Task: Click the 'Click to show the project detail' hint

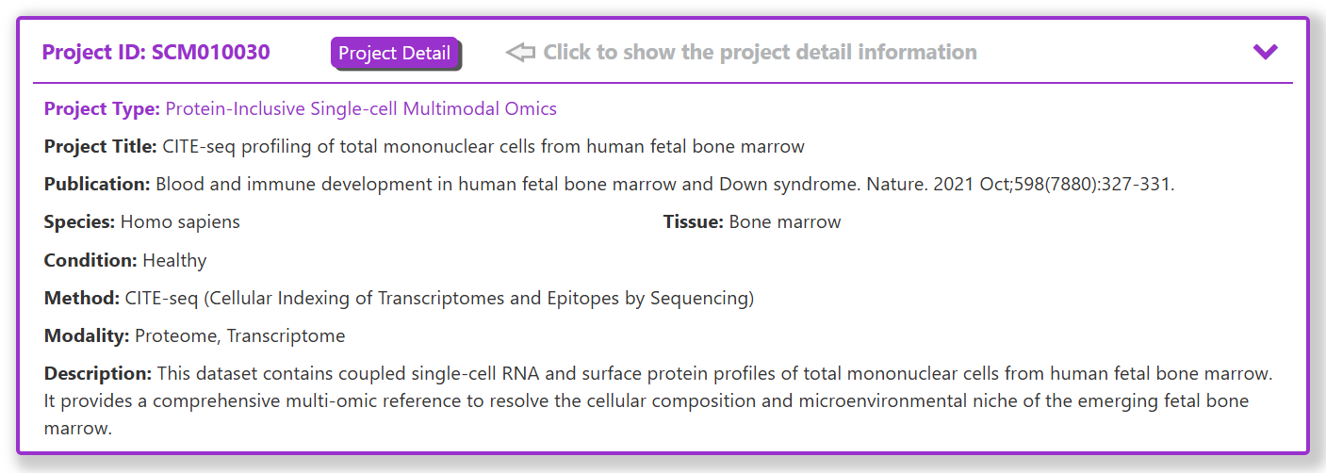Action: pyautogui.click(x=760, y=52)
